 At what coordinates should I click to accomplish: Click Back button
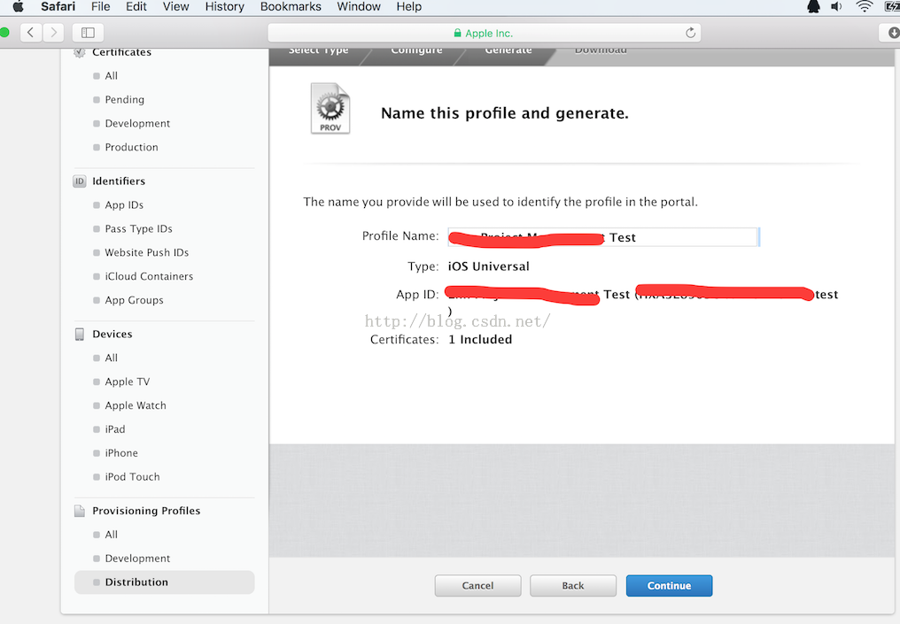pyautogui.click(x=573, y=586)
